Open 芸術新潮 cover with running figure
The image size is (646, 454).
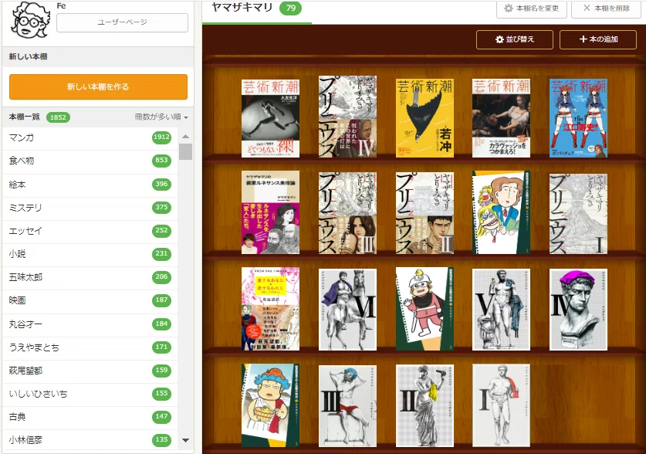click(270, 118)
